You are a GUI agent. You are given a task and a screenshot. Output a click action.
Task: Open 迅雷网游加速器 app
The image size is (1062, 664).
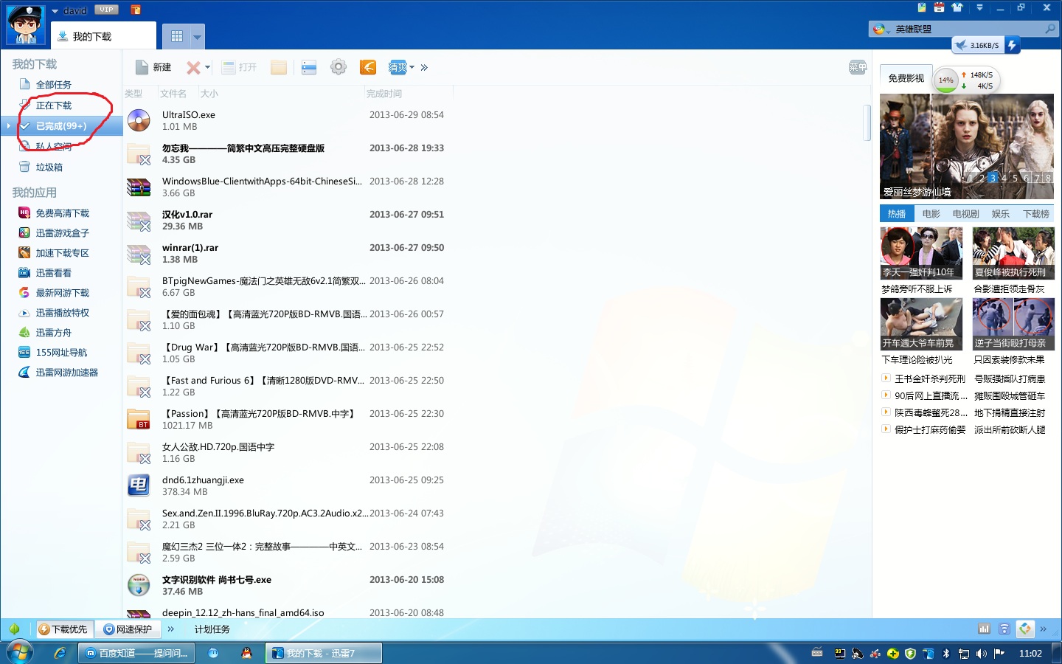(66, 373)
